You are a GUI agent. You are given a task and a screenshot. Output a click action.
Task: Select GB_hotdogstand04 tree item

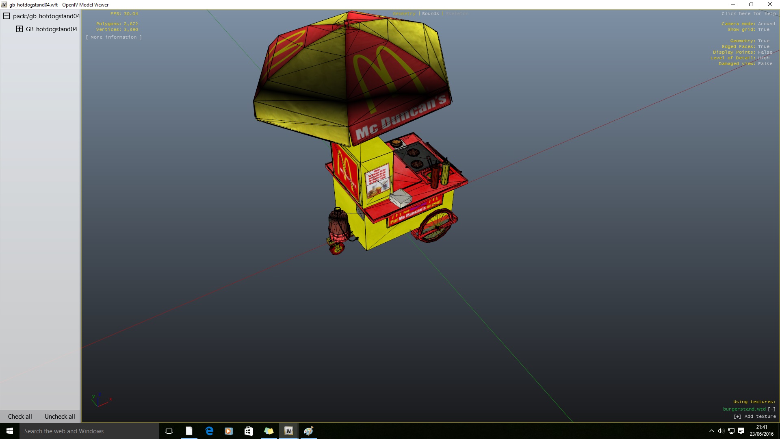52,29
